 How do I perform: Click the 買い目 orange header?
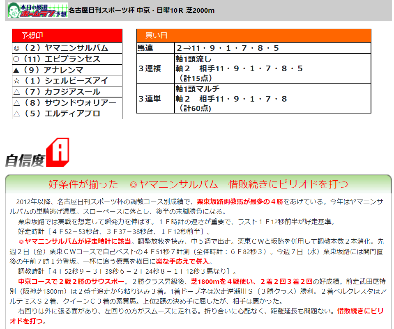tap(254, 36)
